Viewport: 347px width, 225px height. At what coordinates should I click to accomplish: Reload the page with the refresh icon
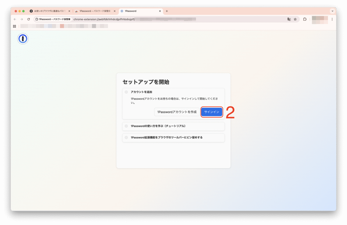pos(28,19)
